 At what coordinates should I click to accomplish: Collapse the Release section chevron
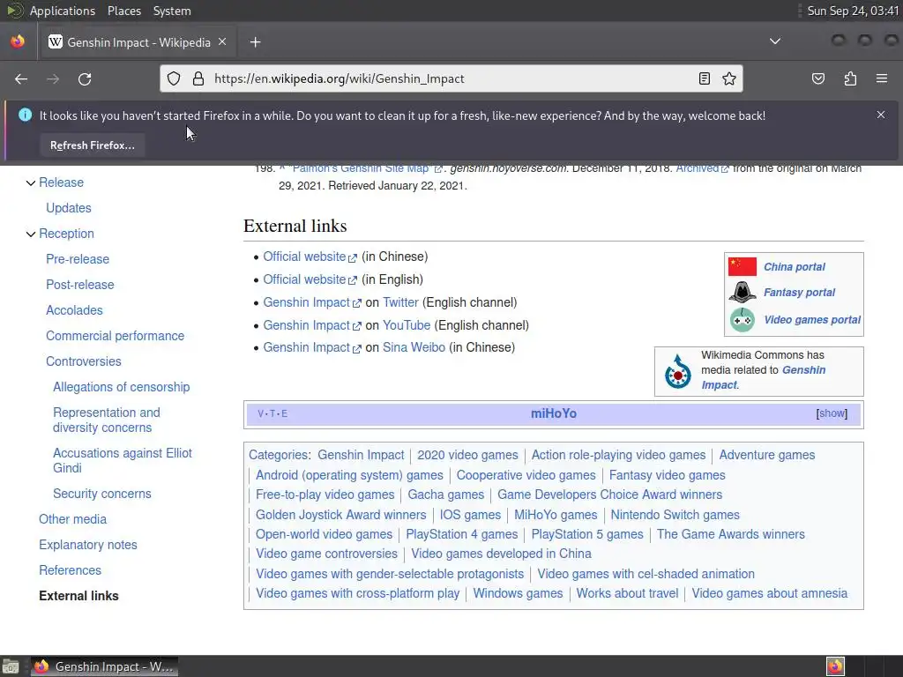point(31,183)
